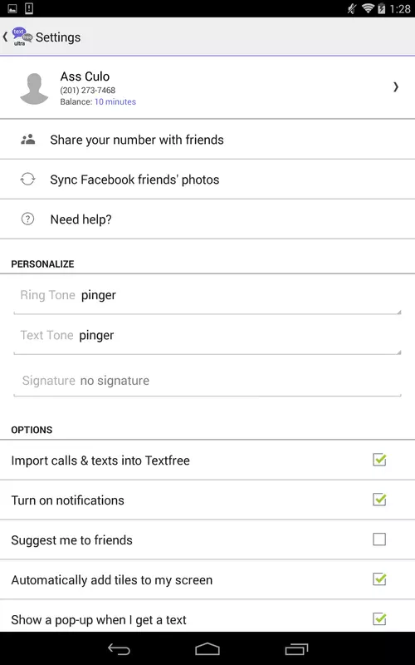Open profile details via the right chevron
Screen dimensions: 415x665
(x=396, y=87)
